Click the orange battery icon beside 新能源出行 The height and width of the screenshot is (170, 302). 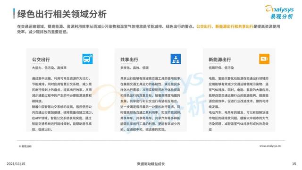tap(264, 59)
